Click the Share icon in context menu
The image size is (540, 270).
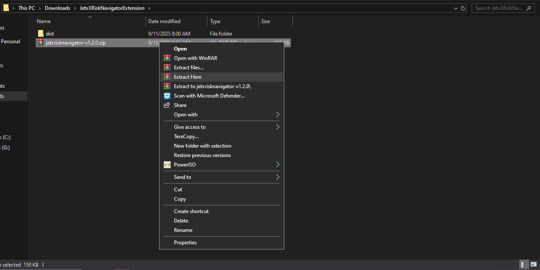[167, 105]
